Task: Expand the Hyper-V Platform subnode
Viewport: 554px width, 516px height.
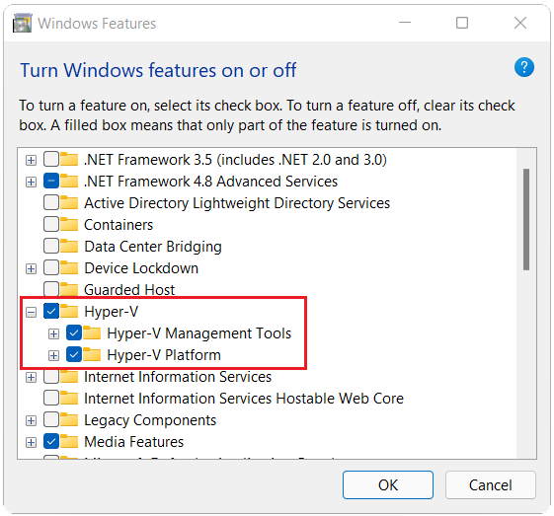Action: (x=53, y=355)
